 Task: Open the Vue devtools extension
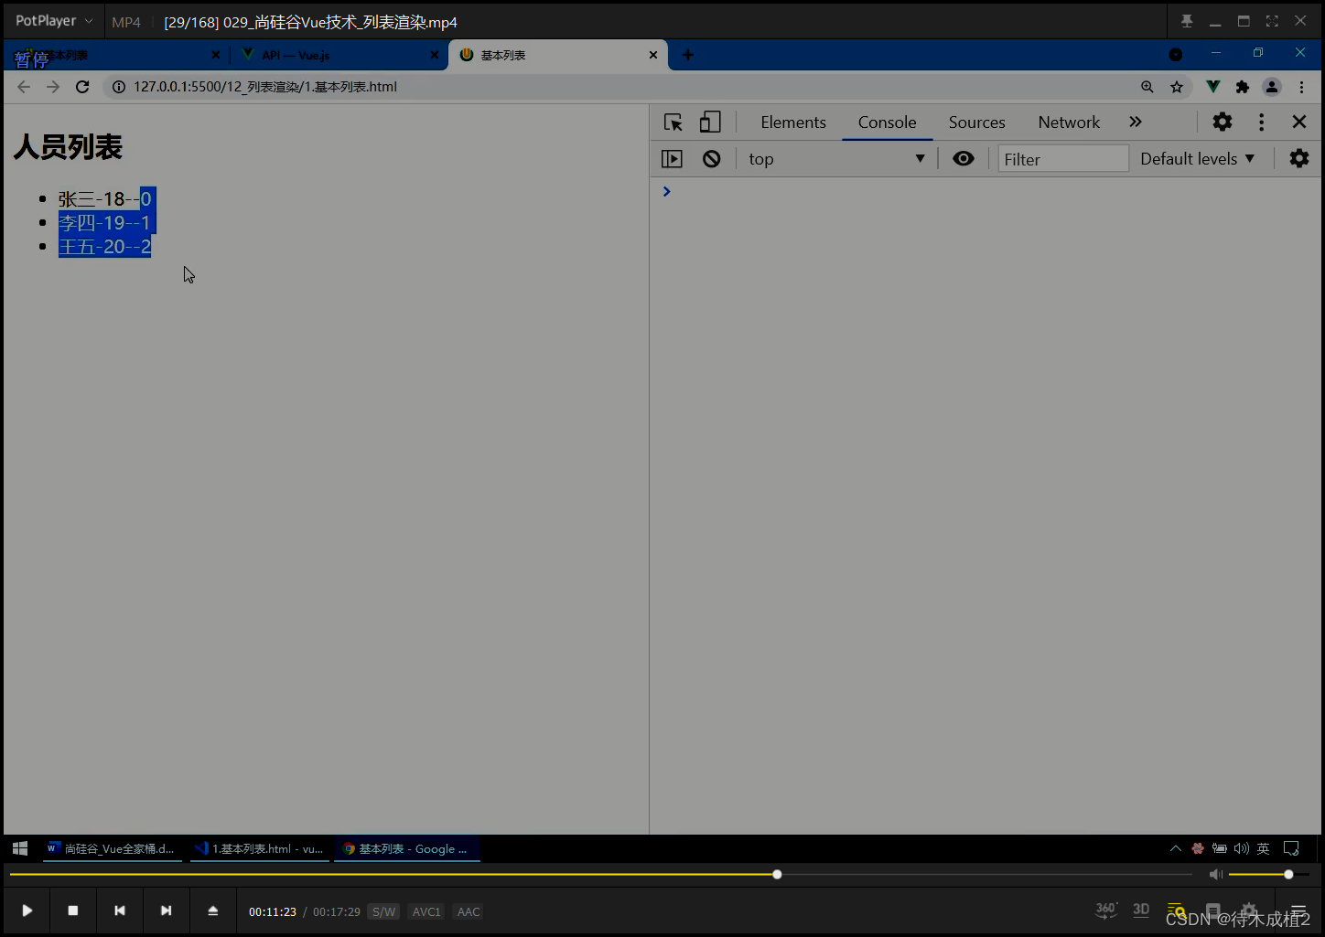(1213, 87)
